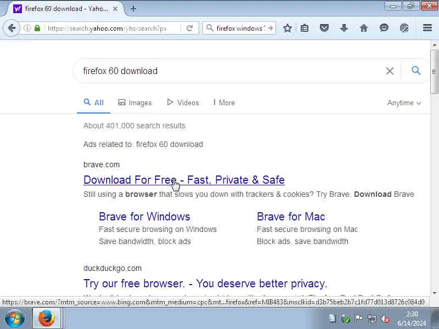
Task: Open the Firefox hamburger menu
Action: tap(427, 28)
